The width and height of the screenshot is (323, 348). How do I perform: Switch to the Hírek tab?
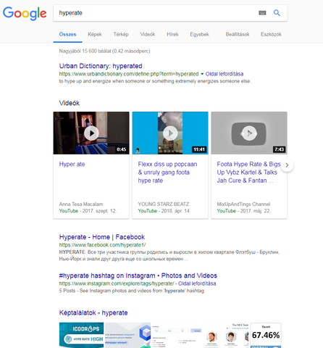[172, 34]
